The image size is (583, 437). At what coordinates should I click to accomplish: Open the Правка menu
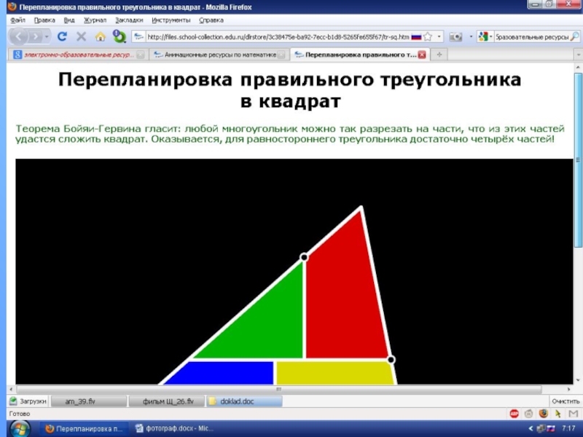click(x=44, y=20)
